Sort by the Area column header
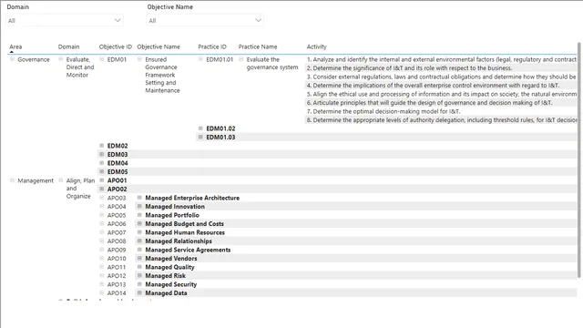 coord(15,46)
